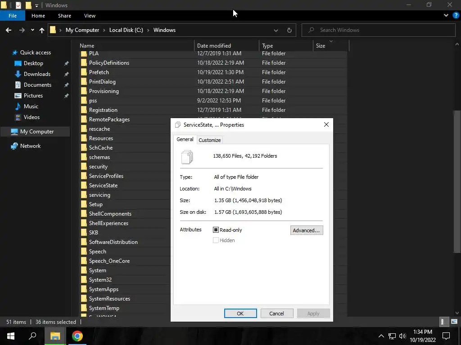Go up one folder level
The height and width of the screenshot is (345, 461).
click(42, 30)
